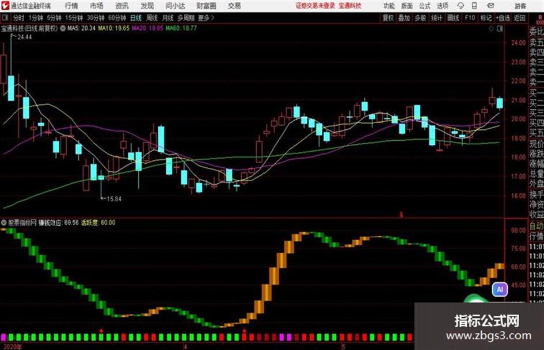Open the 市场 menu
This screenshot has width=544, height=350.
pos(97,6)
